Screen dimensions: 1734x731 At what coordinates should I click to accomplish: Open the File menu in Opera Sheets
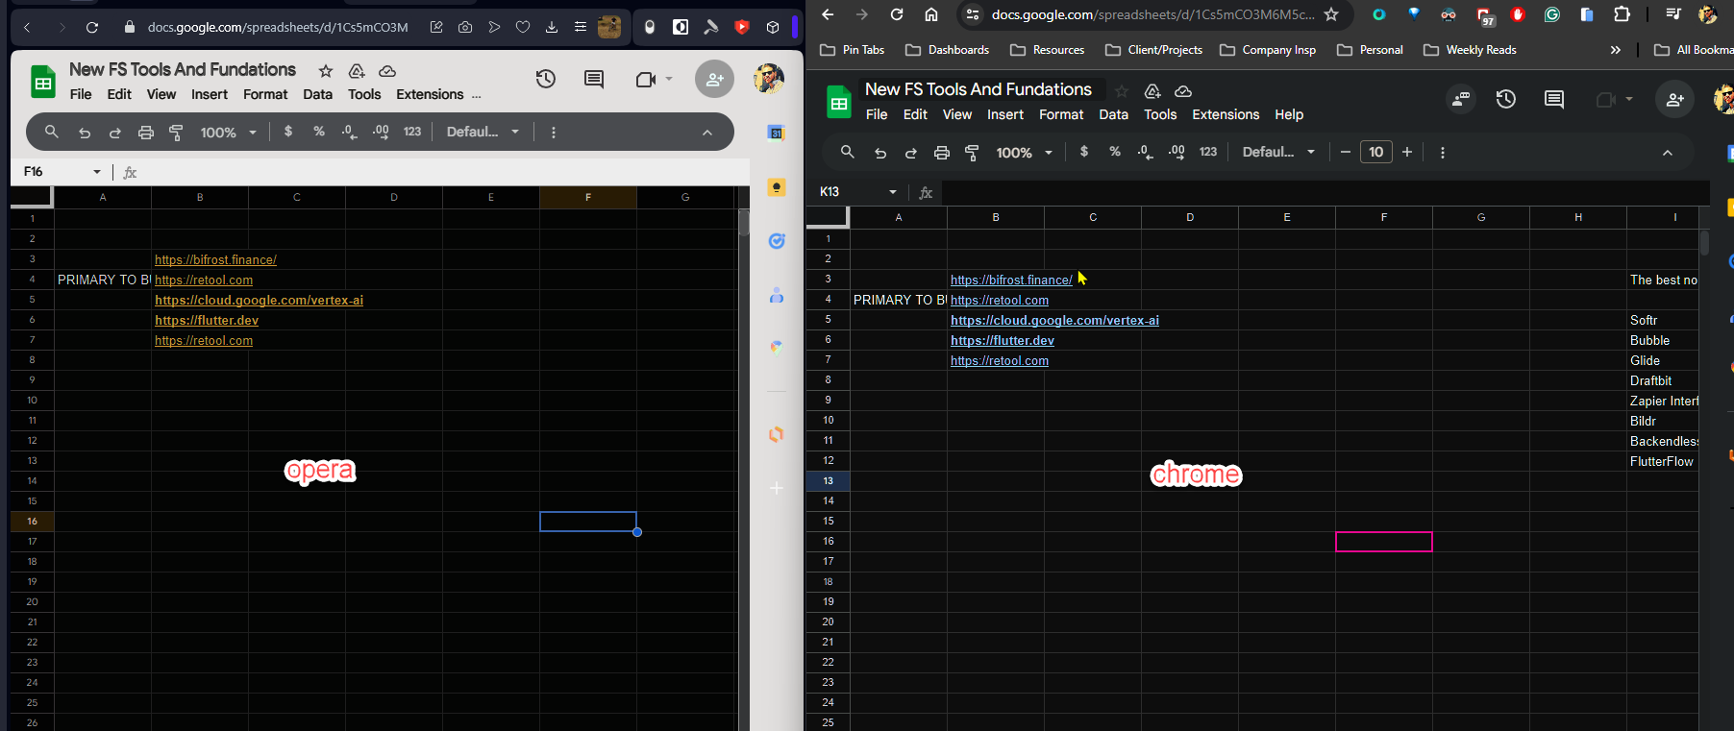81,94
